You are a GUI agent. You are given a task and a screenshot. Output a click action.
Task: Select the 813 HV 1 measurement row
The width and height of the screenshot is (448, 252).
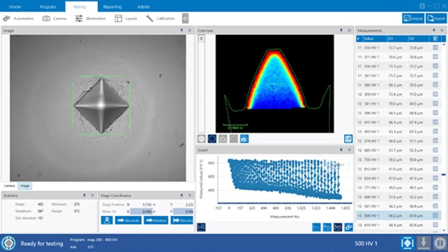(398, 169)
